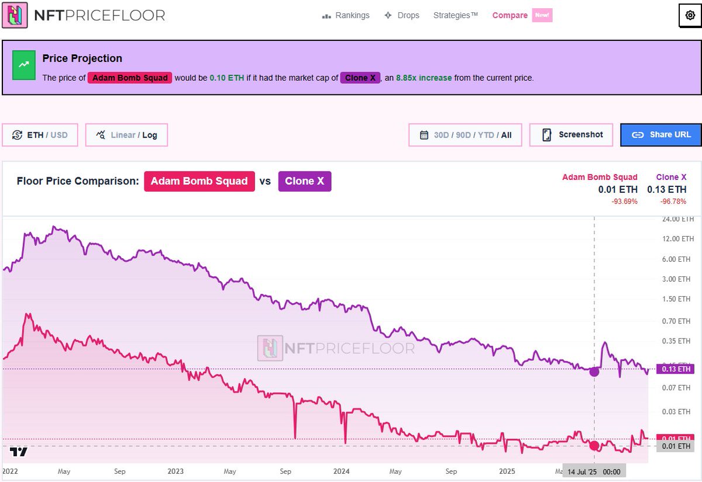Click the phone icon on Screenshot button
Image resolution: width=702 pixels, height=482 pixels.
pos(547,135)
